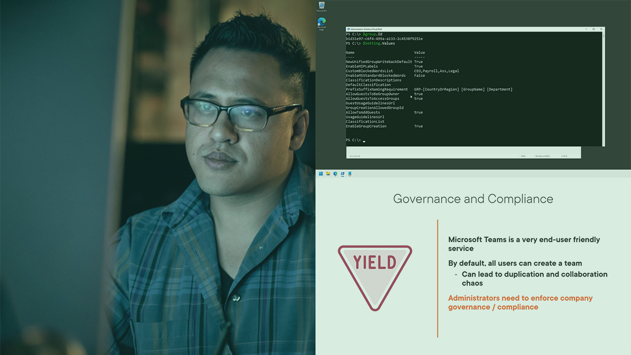Maximize the Administrator PowerShell window

pyautogui.click(x=594, y=29)
